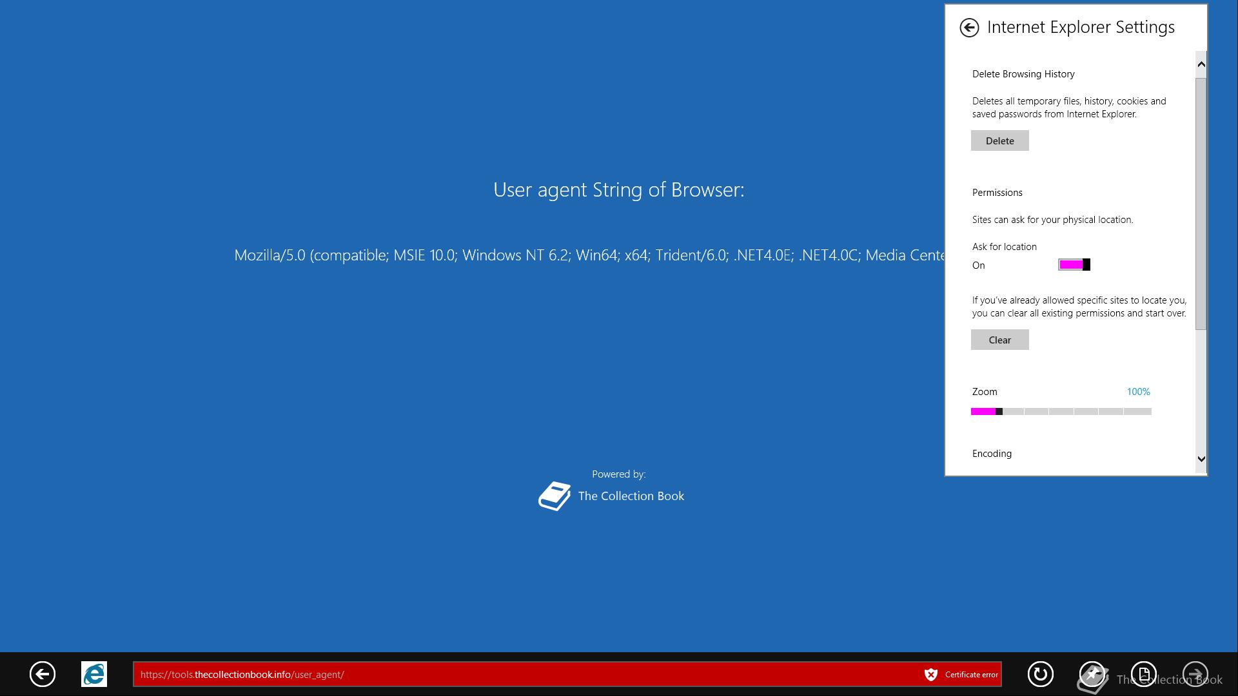1238x696 pixels.
Task: Click The Collection Book logo
Action: point(555,496)
